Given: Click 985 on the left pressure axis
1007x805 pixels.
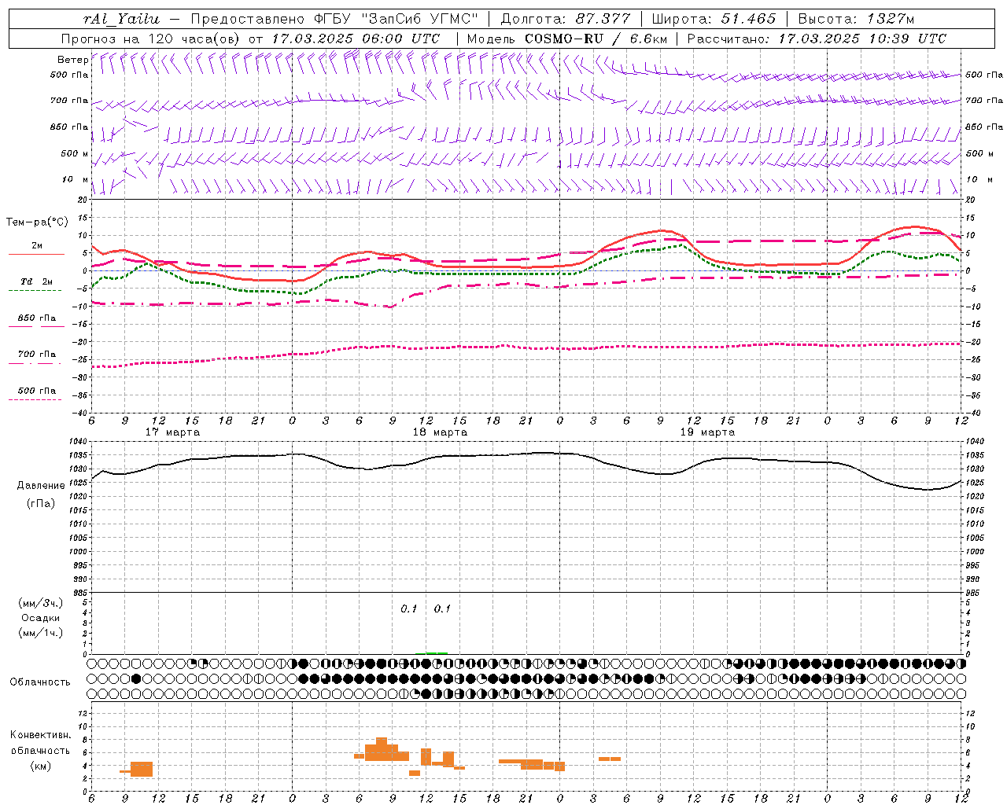Looking at the screenshot, I should [x=79, y=593].
